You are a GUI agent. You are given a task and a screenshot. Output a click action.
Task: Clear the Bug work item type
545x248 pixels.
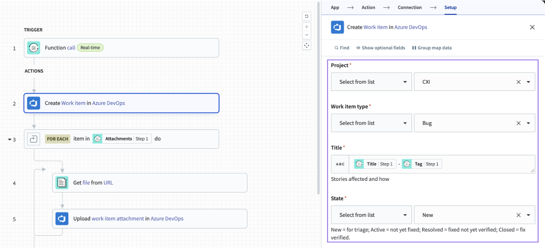pyautogui.click(x=518, y=123)
